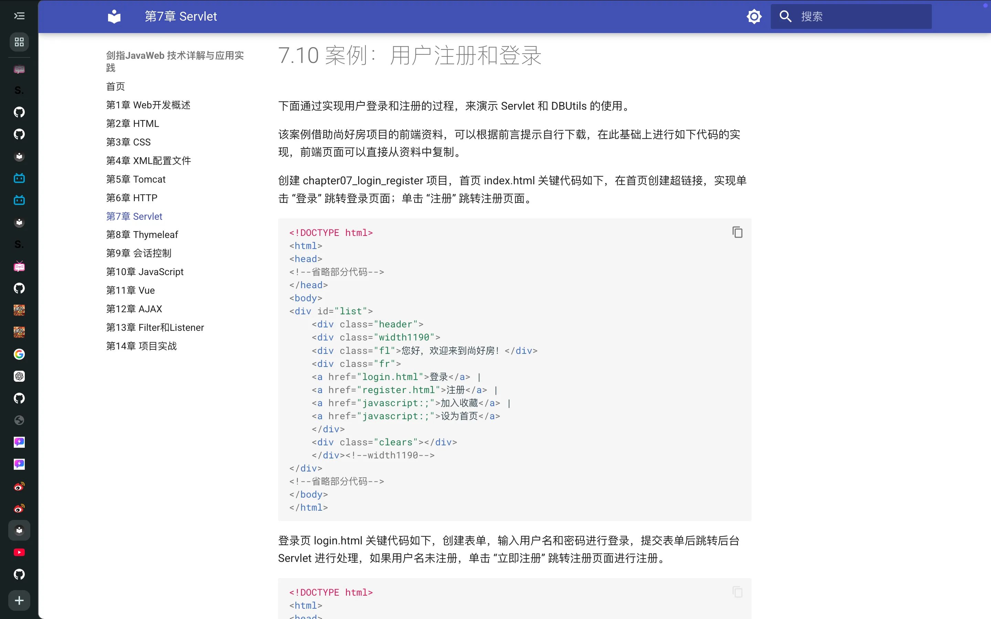Toggle light/dark theme in header

pyautogui.click(x=754, y=17)
